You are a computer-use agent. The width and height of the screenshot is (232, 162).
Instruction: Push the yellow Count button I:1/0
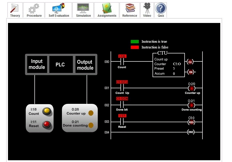pyautogui.click(x=47, y=111)
